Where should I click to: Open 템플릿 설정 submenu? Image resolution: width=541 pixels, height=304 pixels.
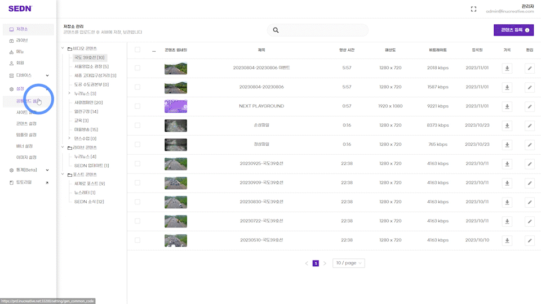click(x=26, y=135)
